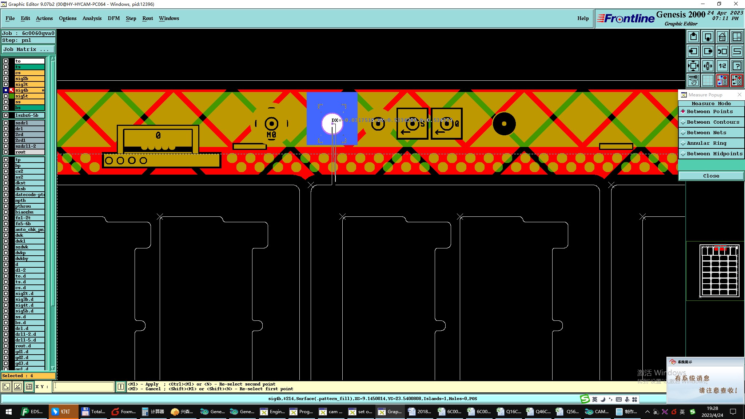Click the black net traffic-light icon
745x419 pixels.
[x=737, y=80]
